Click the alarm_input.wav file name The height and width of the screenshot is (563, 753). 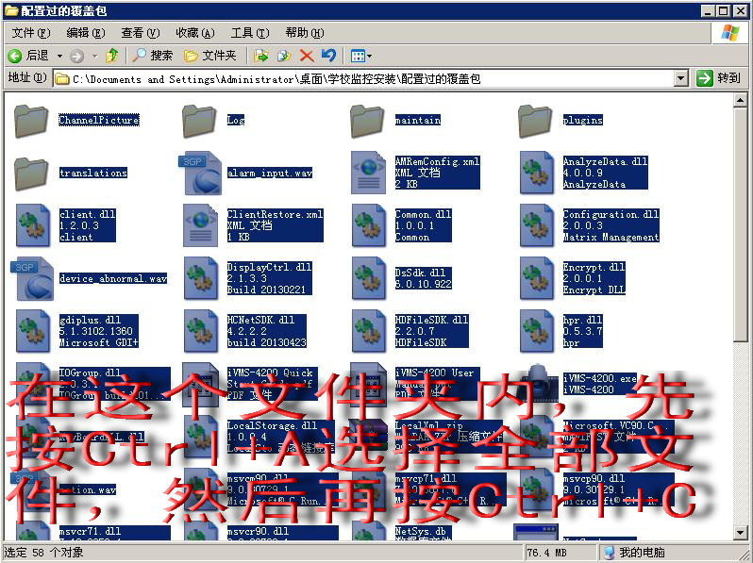(x=270, y=173)
